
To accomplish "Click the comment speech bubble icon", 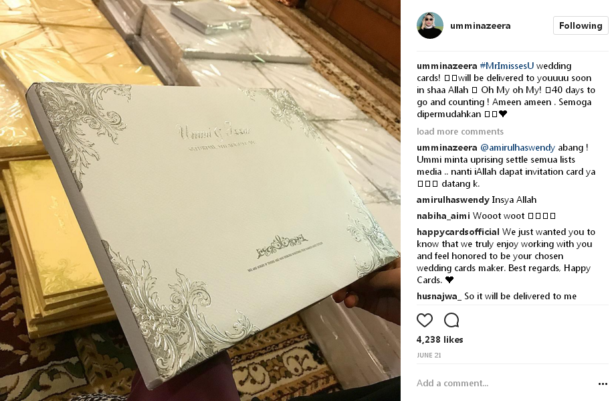I will (451, 321).
